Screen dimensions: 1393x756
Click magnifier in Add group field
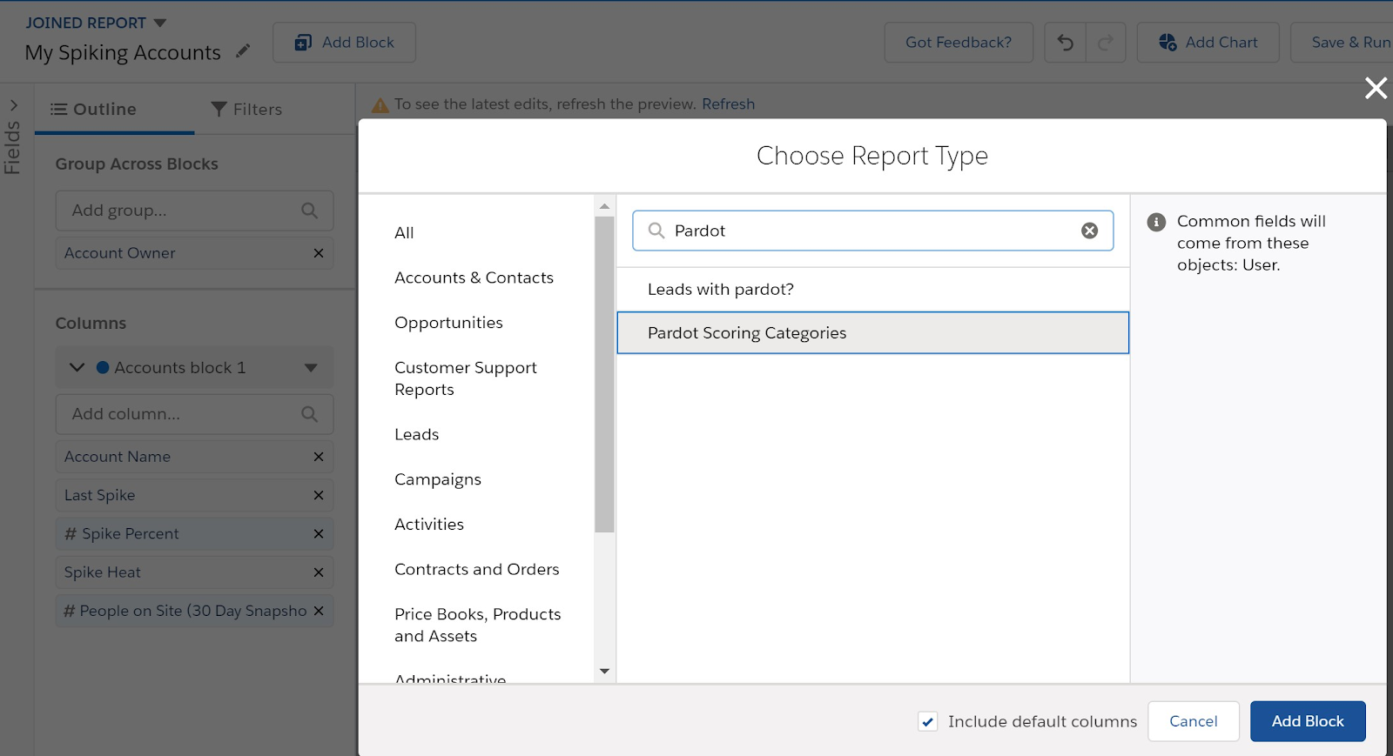tap(309, 211)
